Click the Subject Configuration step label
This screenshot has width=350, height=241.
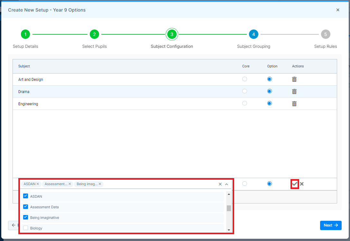coord(172,46)
